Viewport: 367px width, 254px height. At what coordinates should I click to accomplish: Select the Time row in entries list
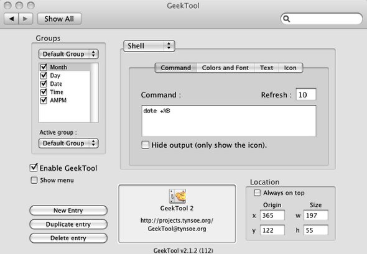(x=65, y=92)
